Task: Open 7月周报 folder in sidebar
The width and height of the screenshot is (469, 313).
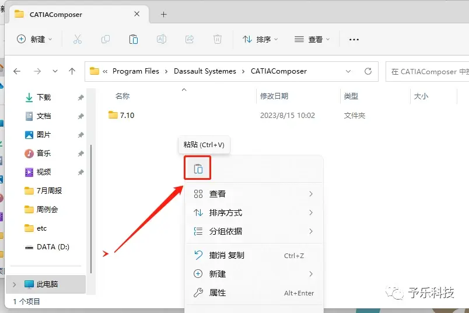Action: (49, 191)
